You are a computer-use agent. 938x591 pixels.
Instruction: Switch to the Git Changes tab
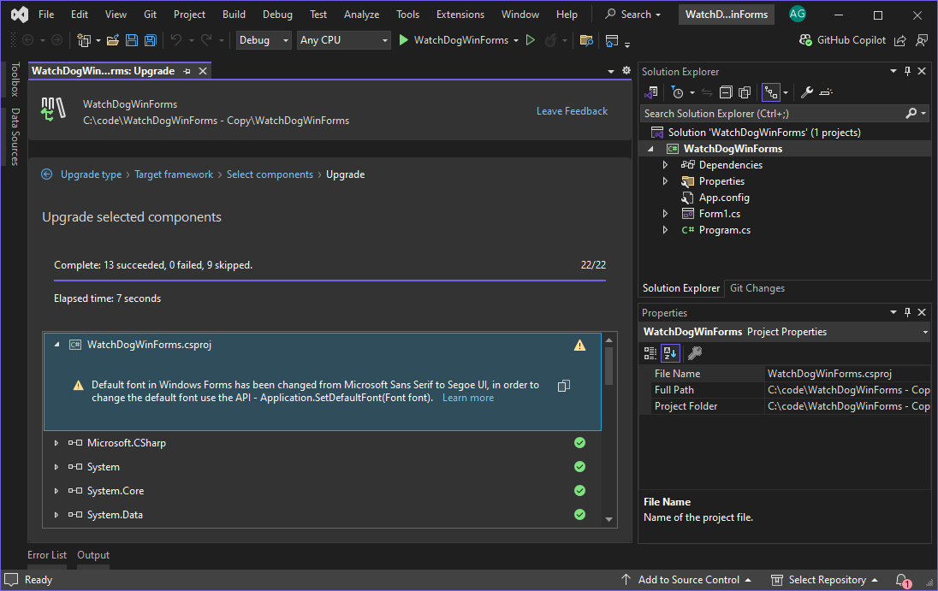[x=757, y=288]
